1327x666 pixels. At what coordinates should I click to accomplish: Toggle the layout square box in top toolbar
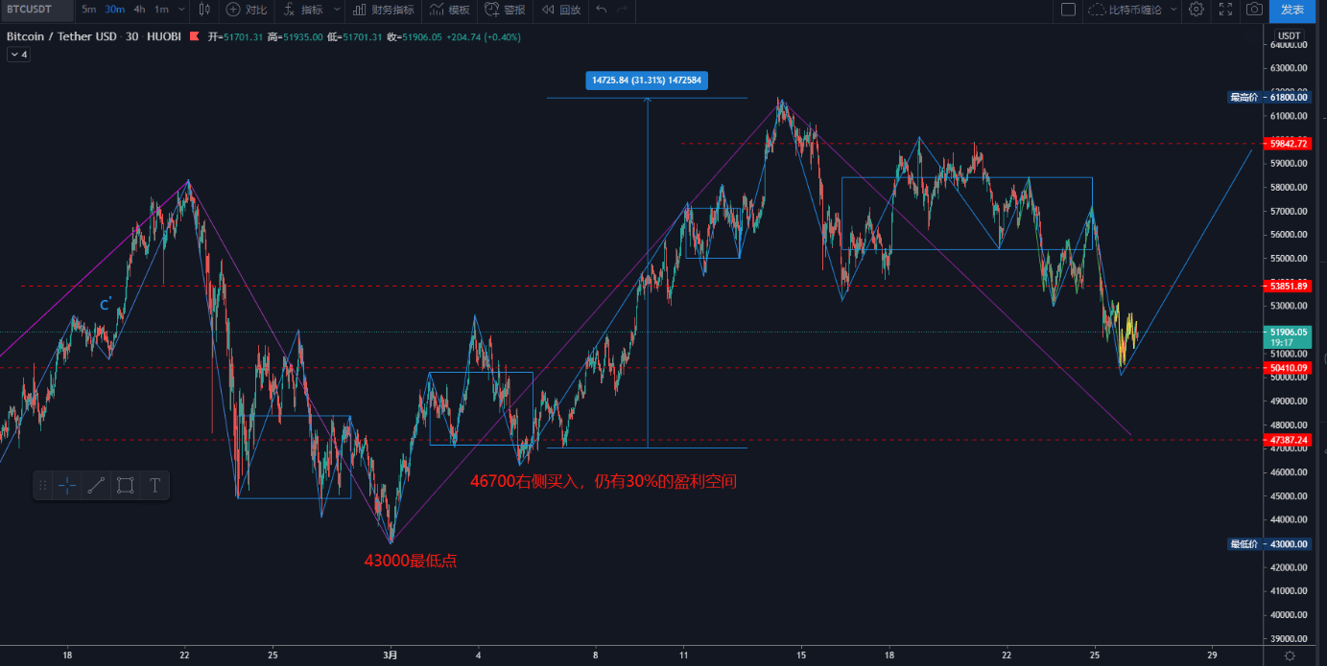point(1068,10)
